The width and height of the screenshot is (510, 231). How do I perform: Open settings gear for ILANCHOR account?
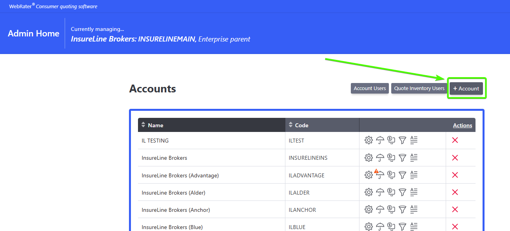368,209
